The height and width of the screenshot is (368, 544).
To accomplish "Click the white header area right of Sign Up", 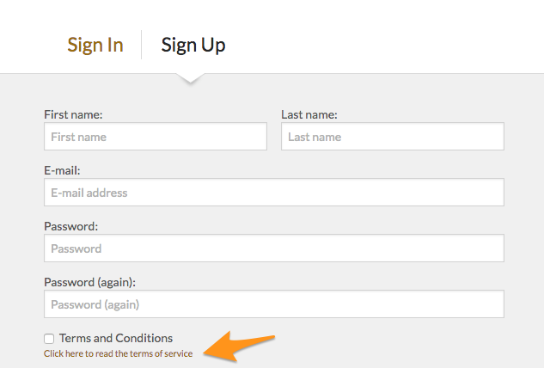I will pyautogui.click(x=387, y=39).
